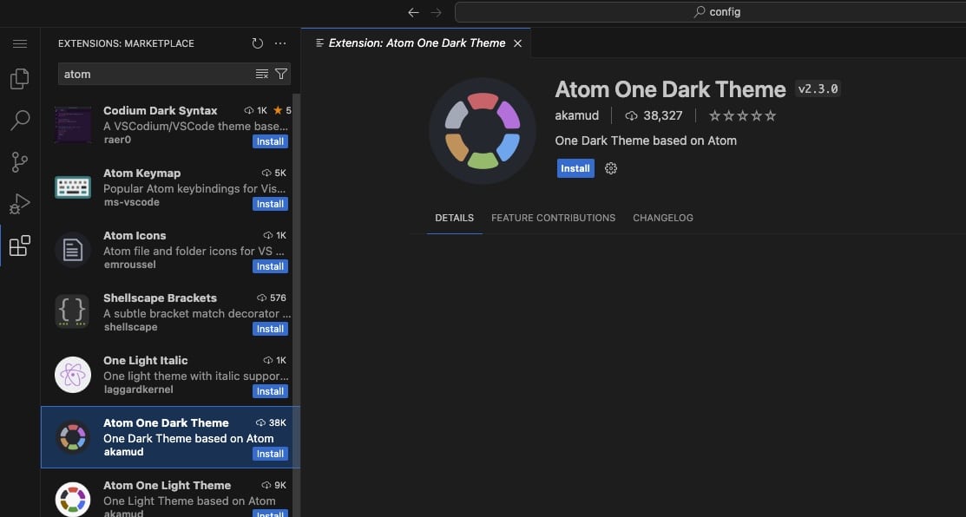
Task: Select One Light Italic in results
Action: pyautogui.click(x=167, y=376)
